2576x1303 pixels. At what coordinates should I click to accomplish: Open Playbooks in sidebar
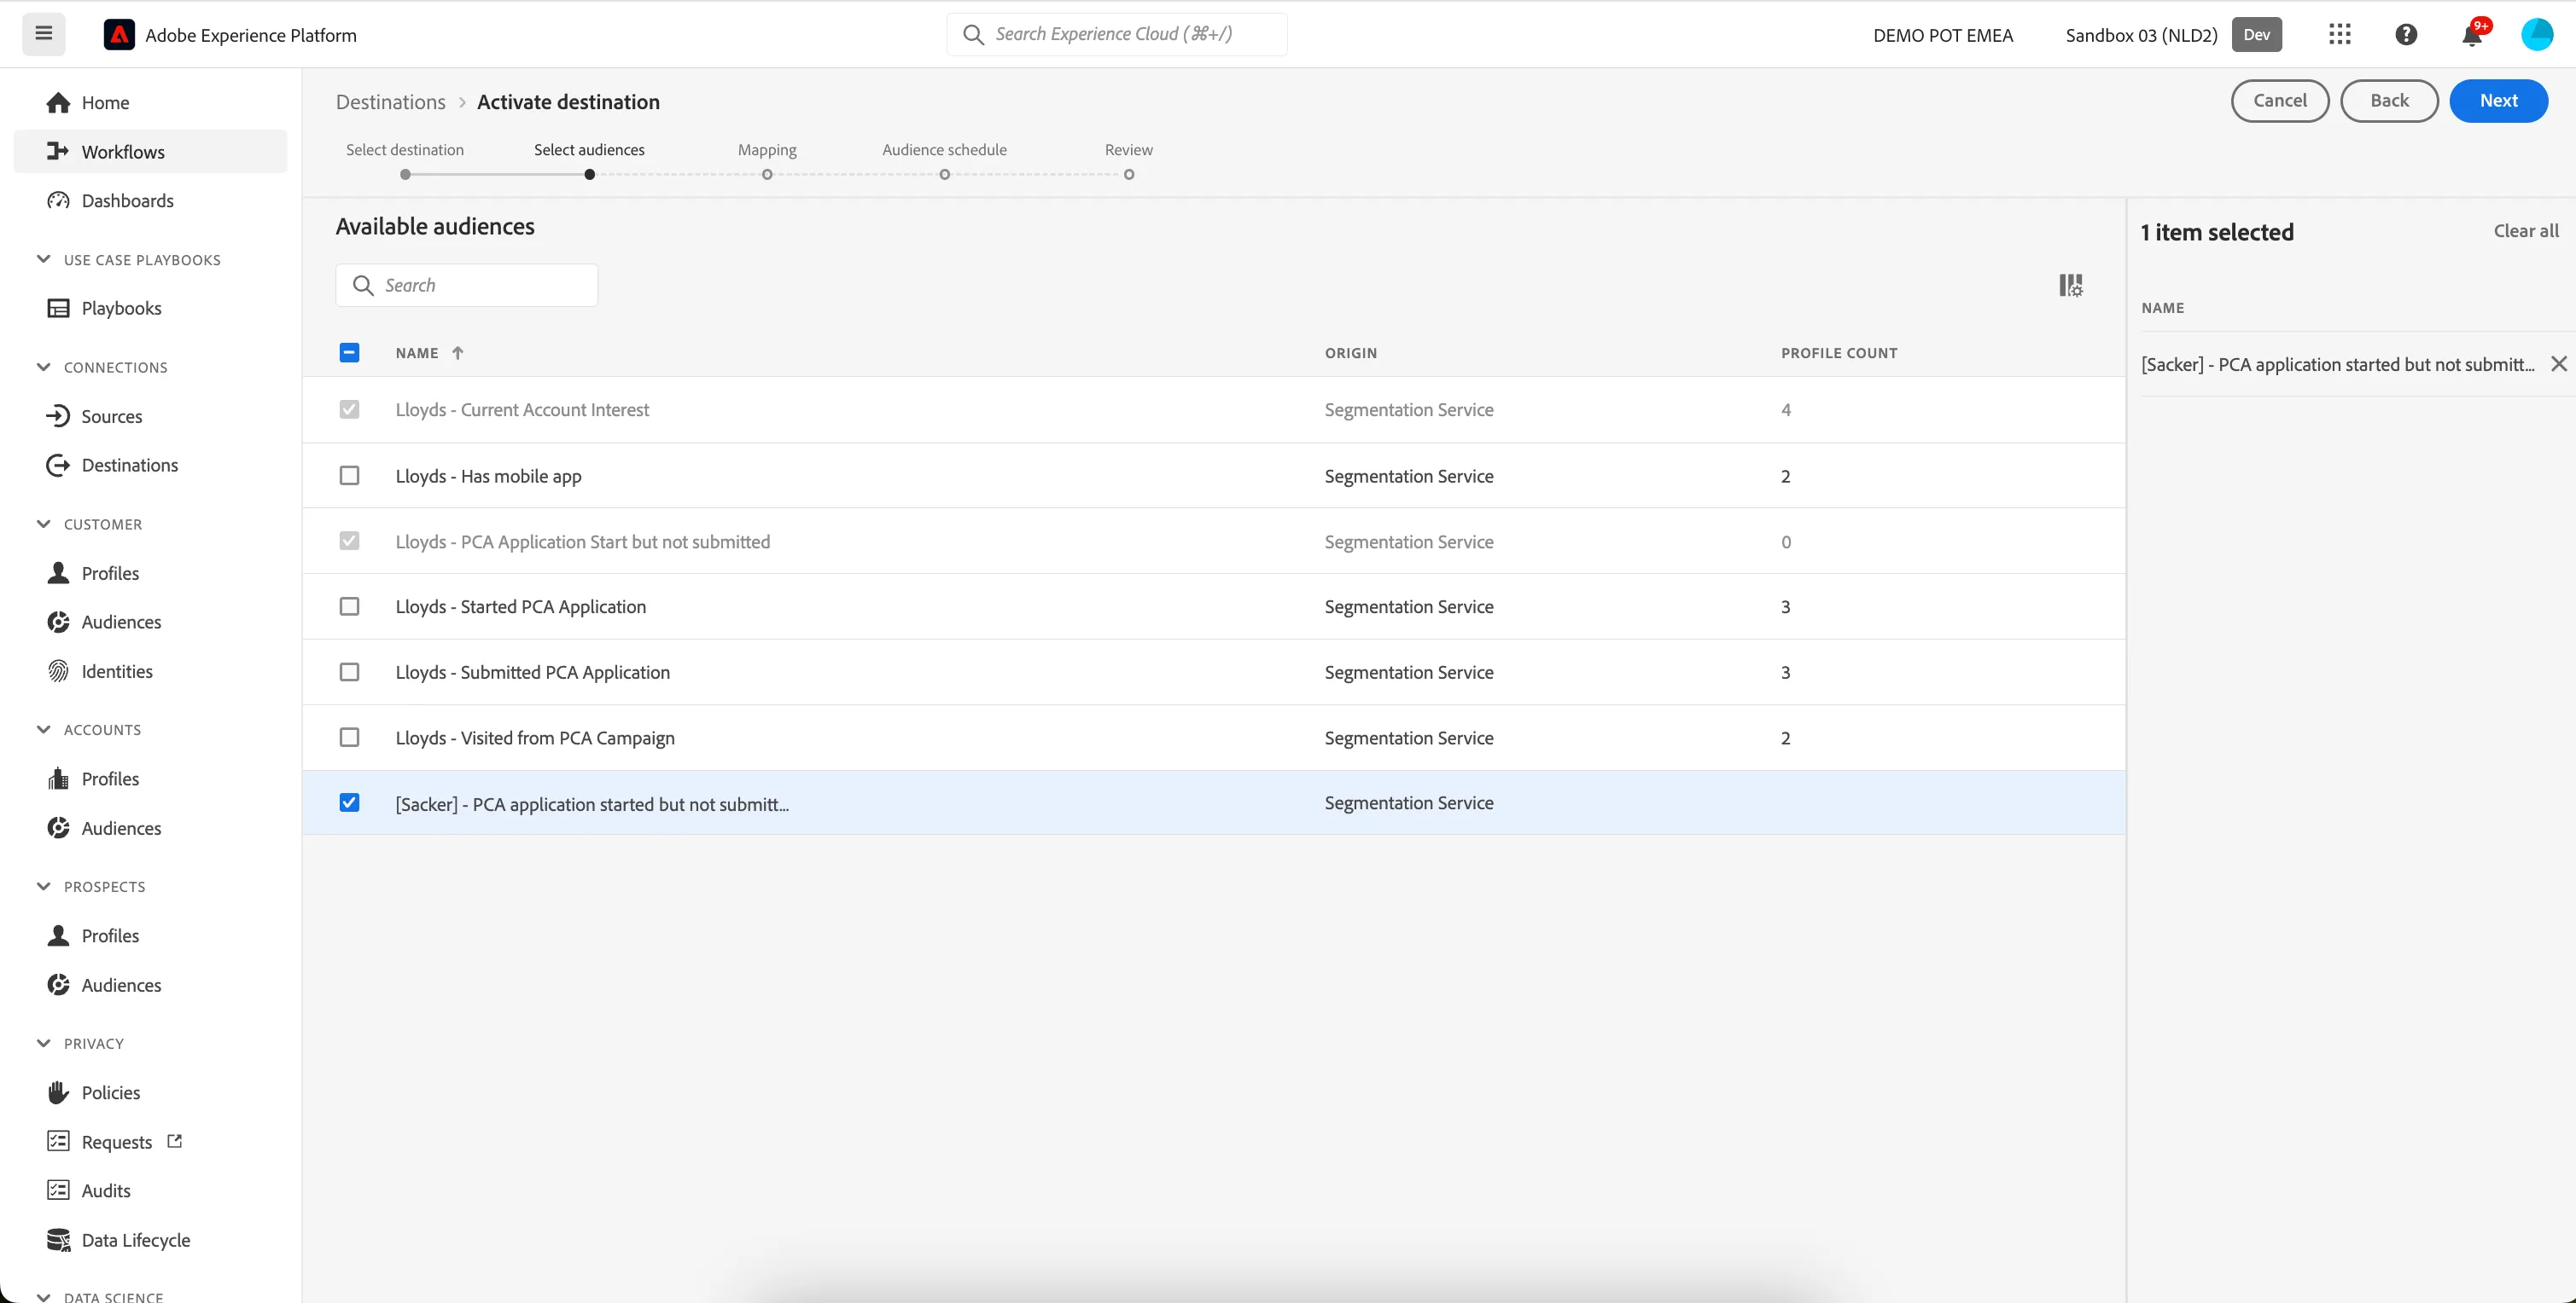[104, 308]
